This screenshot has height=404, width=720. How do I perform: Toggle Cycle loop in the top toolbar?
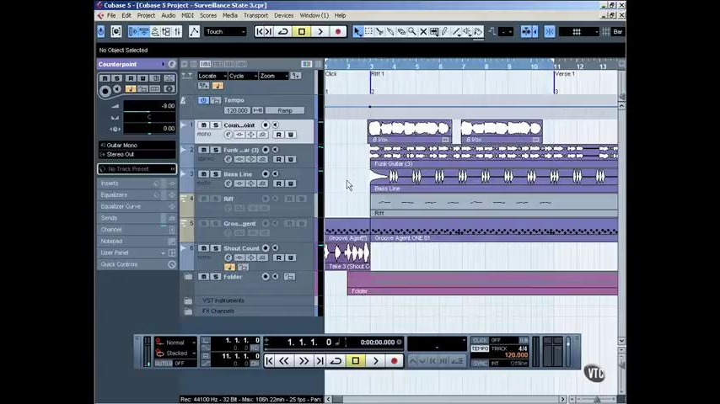tap(282, 32)
